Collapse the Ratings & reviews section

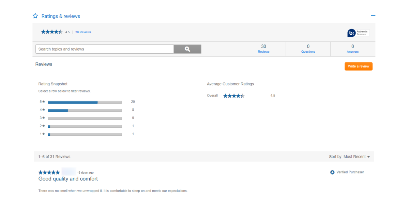click(373, 16)
